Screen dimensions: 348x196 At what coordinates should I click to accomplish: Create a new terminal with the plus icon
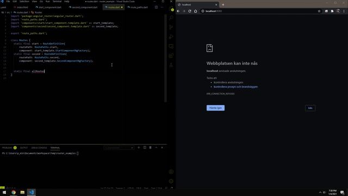click(x=139, y=148)
